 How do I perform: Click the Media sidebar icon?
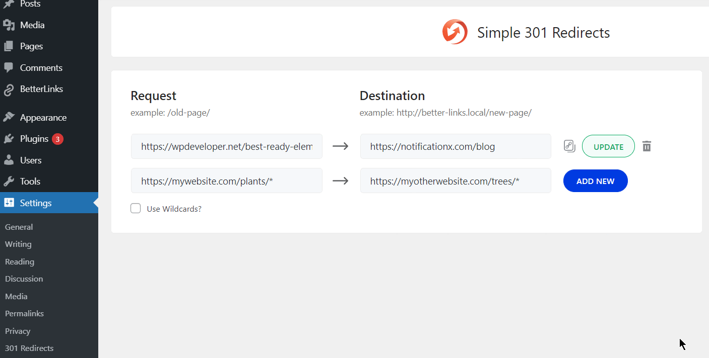coord(10,25)
